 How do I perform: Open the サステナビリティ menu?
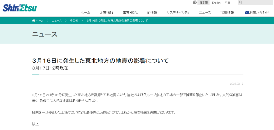click(178, 12)
